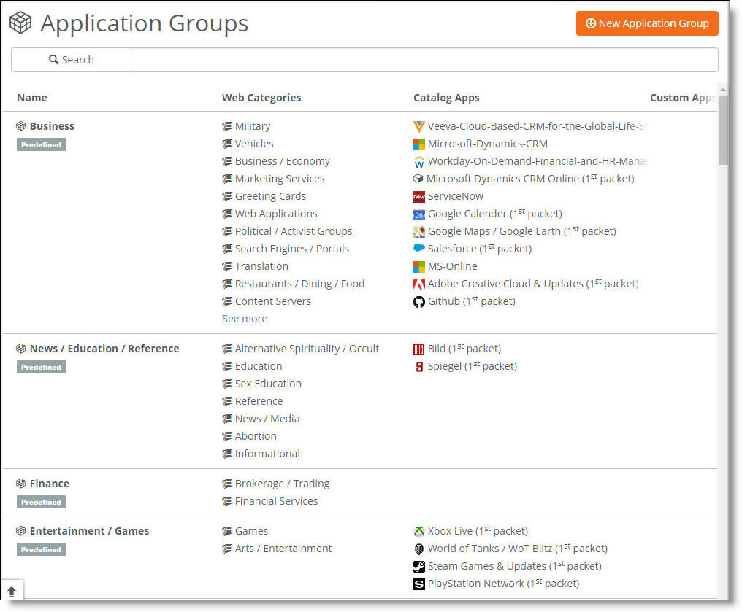The height and width of the screenshot is (612, 742).
Task: Focus the search text field
Action: 424,60
